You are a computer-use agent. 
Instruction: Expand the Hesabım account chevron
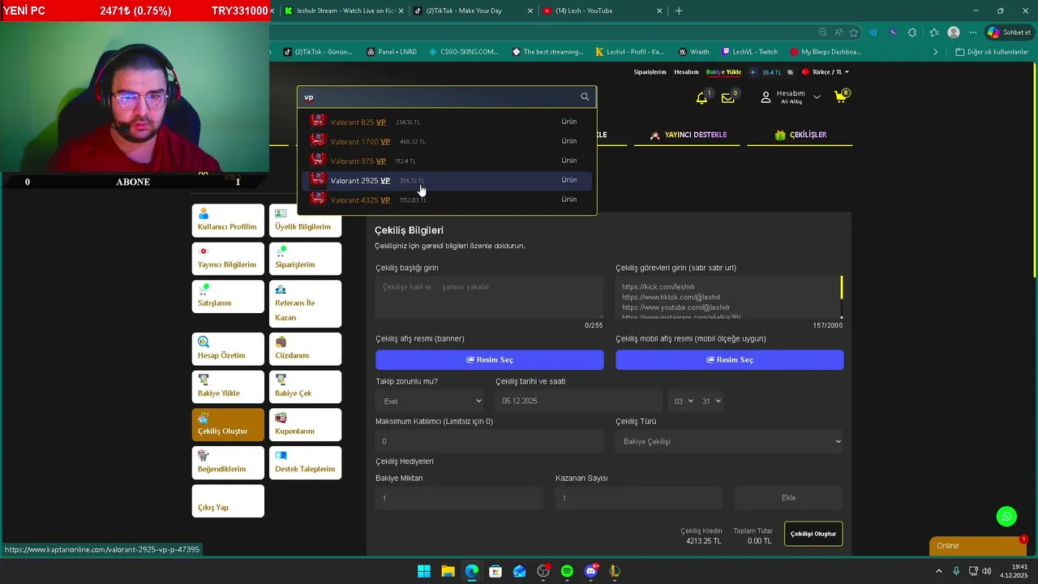pyautogui.click(x=817, y=97)
